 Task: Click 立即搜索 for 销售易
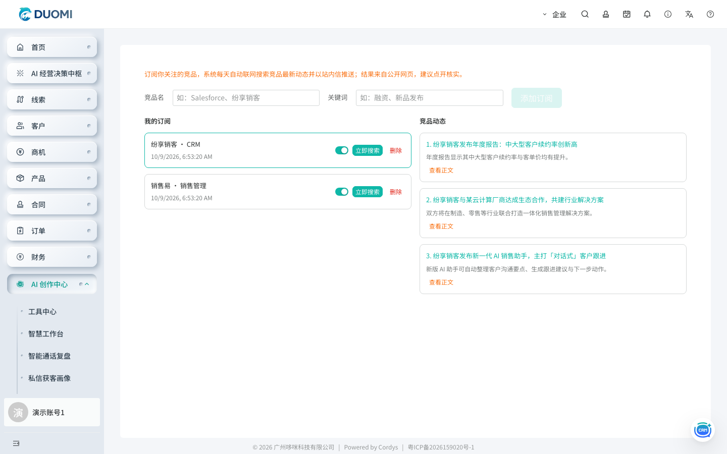point(368,192)
